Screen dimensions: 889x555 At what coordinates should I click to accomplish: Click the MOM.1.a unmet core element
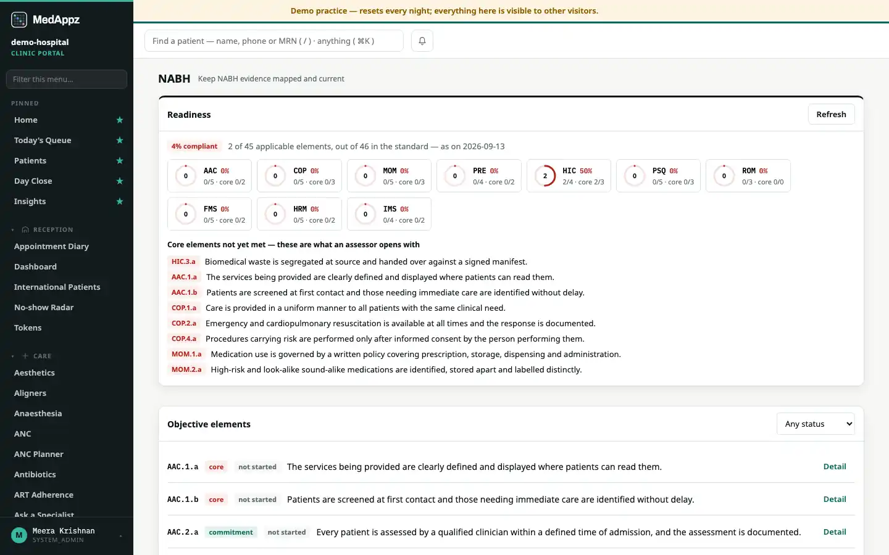(x=186, y=354)
